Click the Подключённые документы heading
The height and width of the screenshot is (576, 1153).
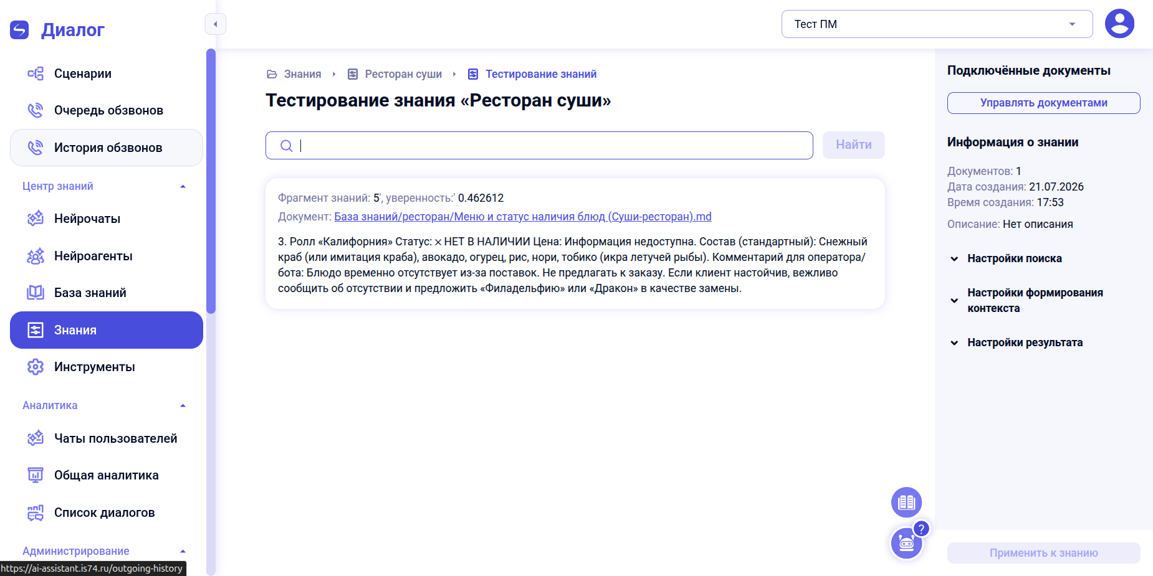[1029, 70]
